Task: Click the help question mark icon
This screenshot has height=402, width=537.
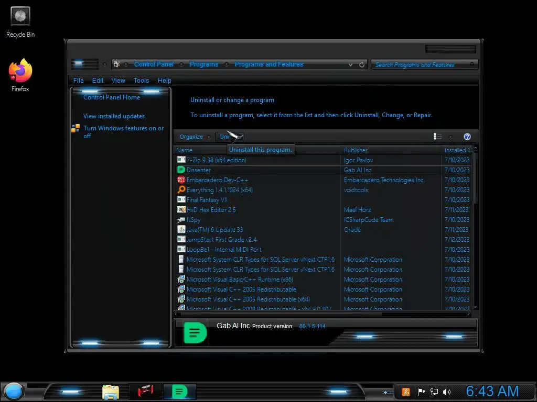Action: click(x=467, y=137)
